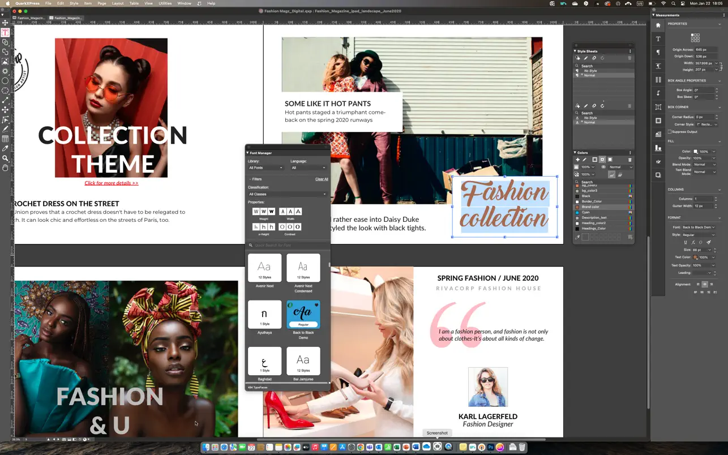Select the Brand color swatch
The image size is (728, 455).
tap(590, 207)
